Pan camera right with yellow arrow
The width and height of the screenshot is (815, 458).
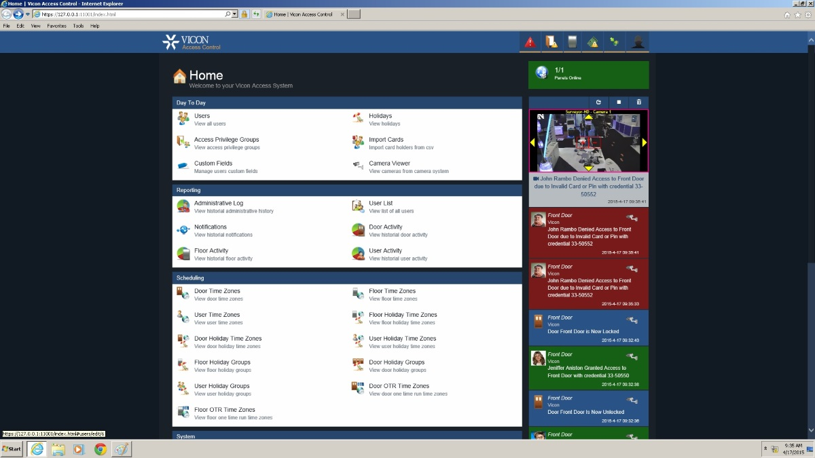[644, 142]
